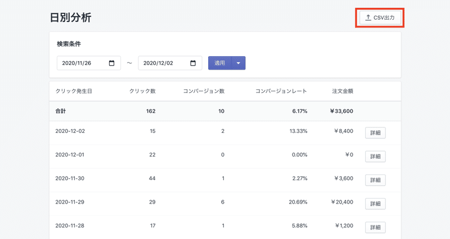This screenshot has height=239, width=450.
Task: Click the start date field 2020/11/26
Action: pos(89,63)
